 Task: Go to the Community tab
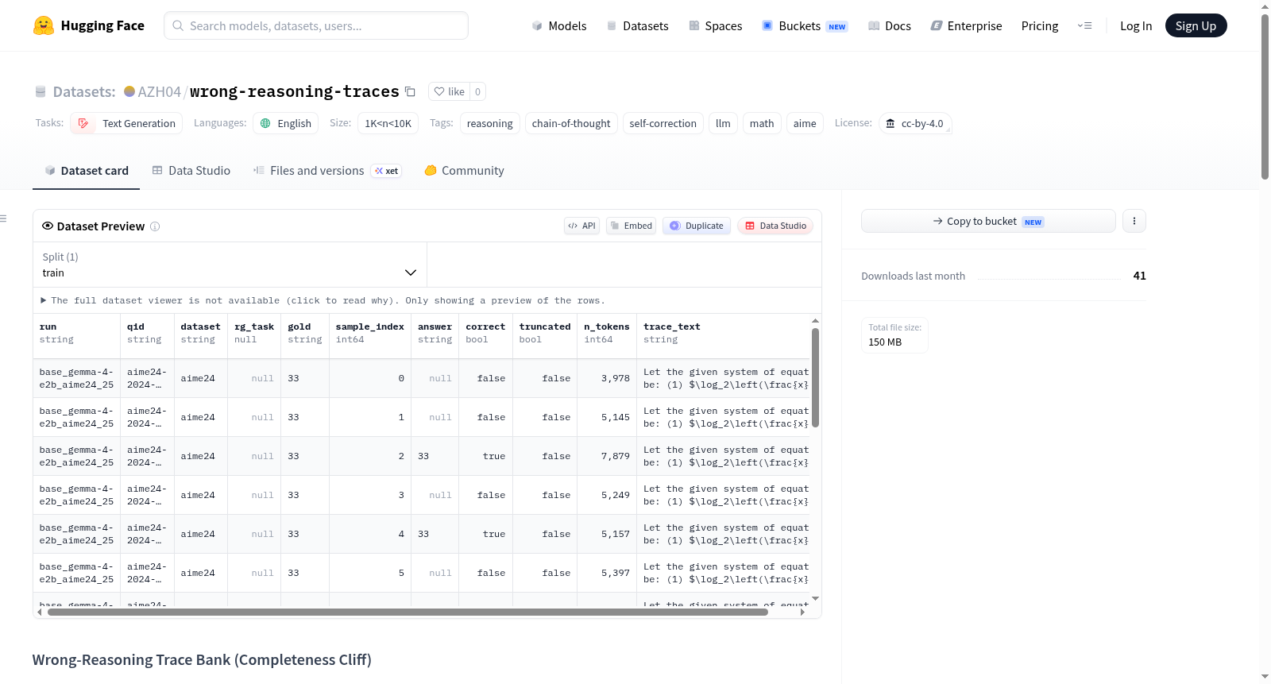pos(465,171)
